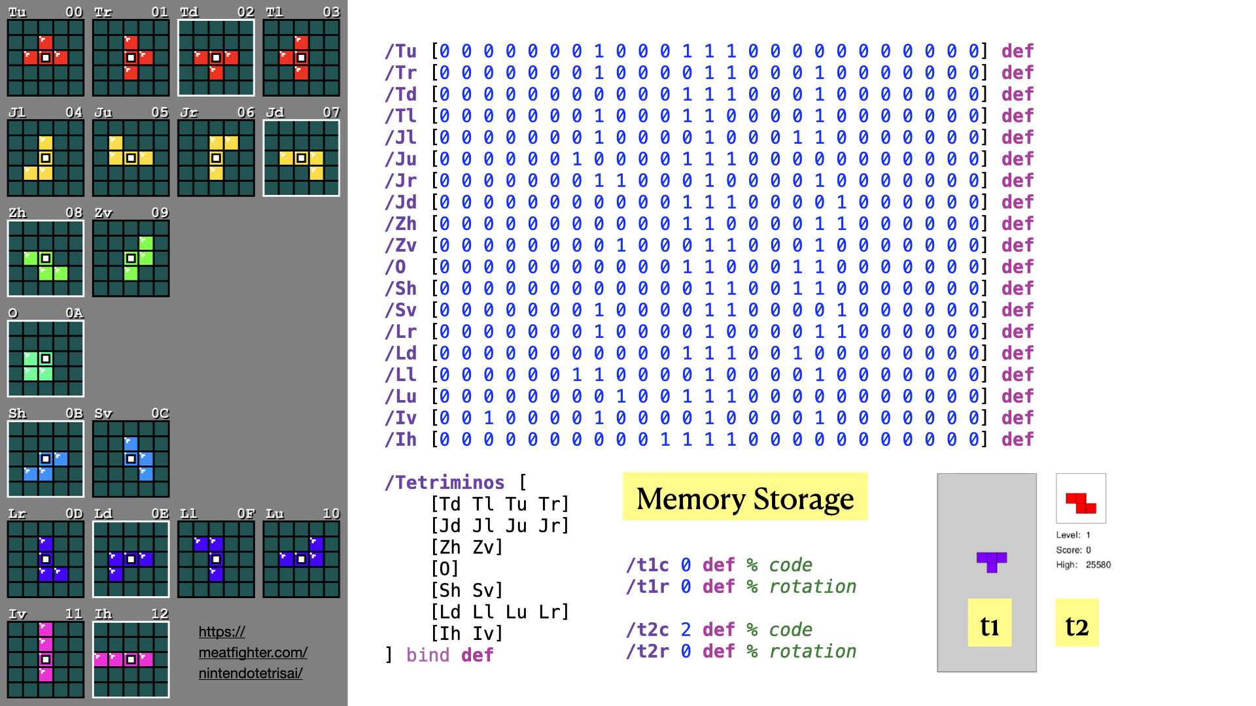Click the /Tl definition name
Image resolution: width=1256 pixels, height=706 pixels.
(400, 116)
